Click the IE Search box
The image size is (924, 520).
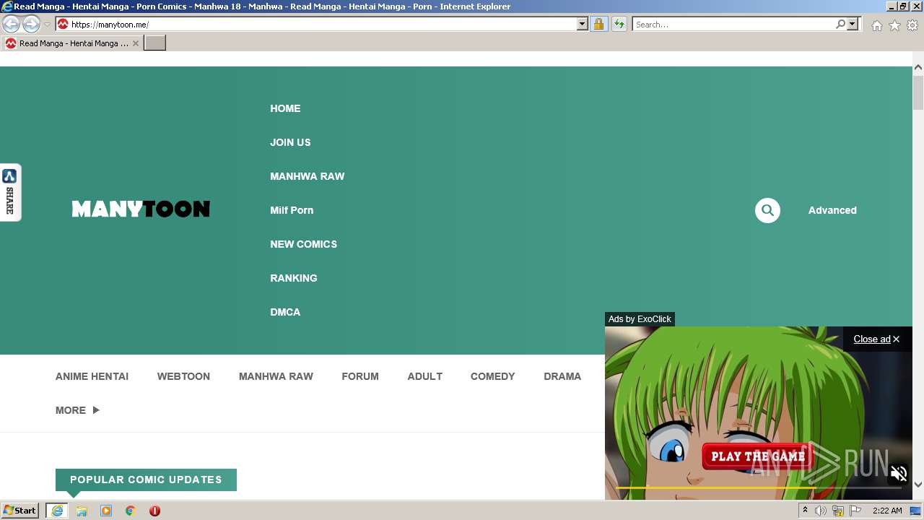pos(733,24)
